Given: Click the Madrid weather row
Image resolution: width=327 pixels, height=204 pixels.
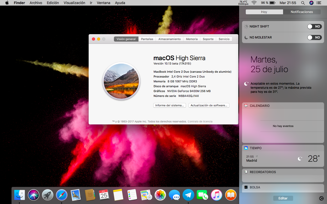Looking at the screenshot, I should pyautogui.click(x=283, y=159).
